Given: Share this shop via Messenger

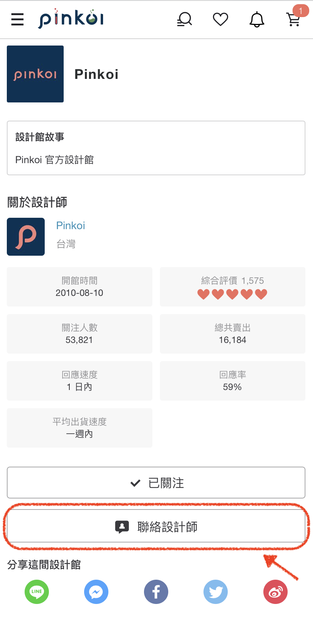Looking at the screenshot, I should point(96,591).
